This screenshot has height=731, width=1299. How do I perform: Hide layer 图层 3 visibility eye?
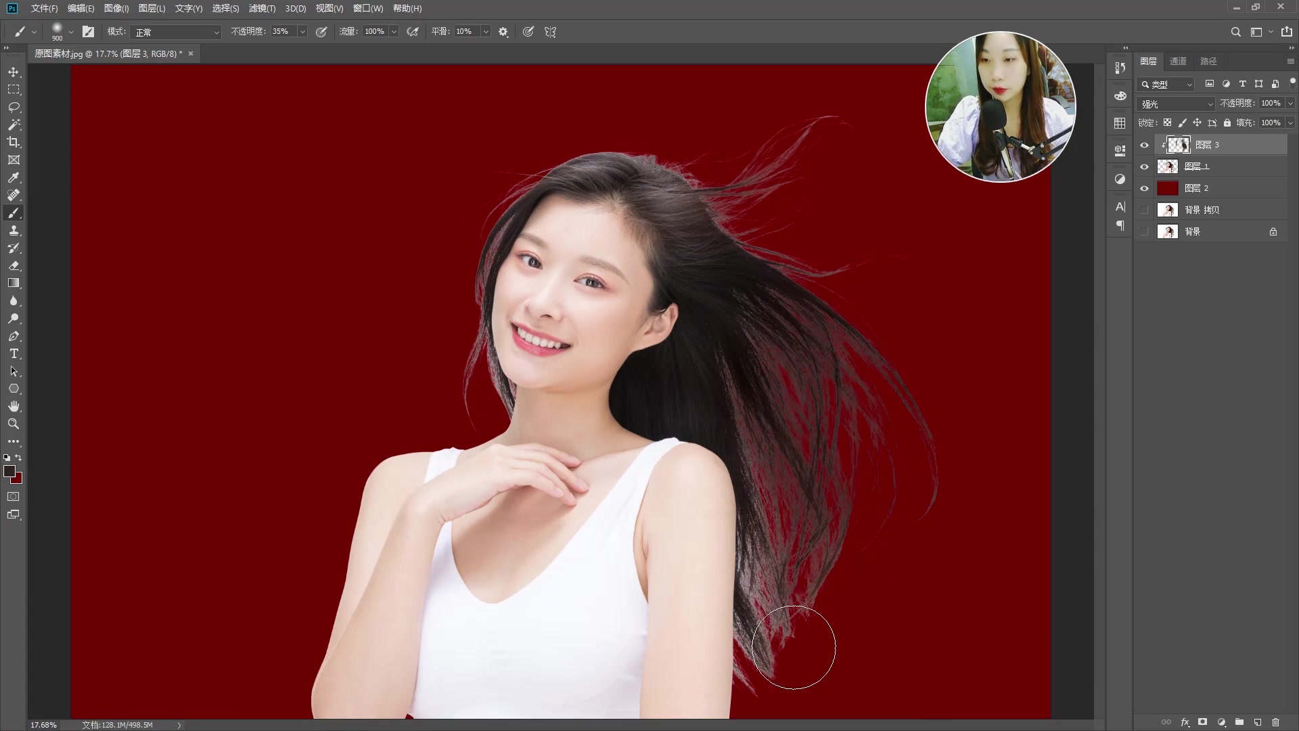pyautogui.click(x=1145, y=145)
